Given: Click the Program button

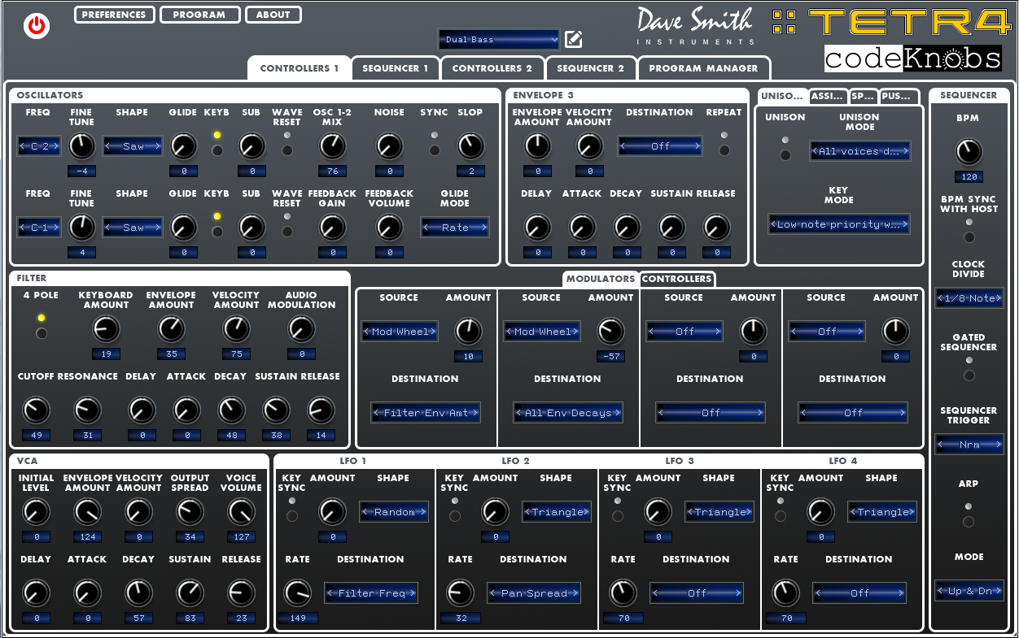Looking at the screenshot, I should coord(199,15).
